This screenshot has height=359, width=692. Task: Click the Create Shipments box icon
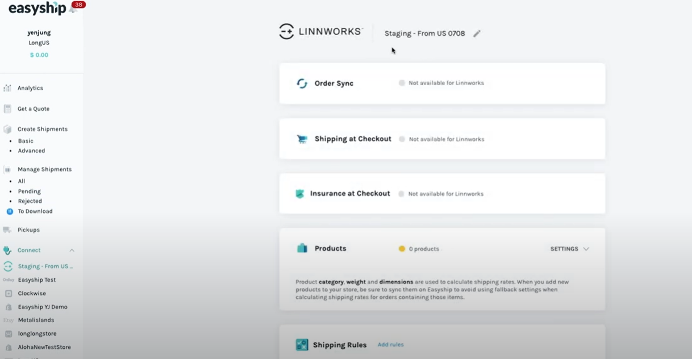[7, 129]
